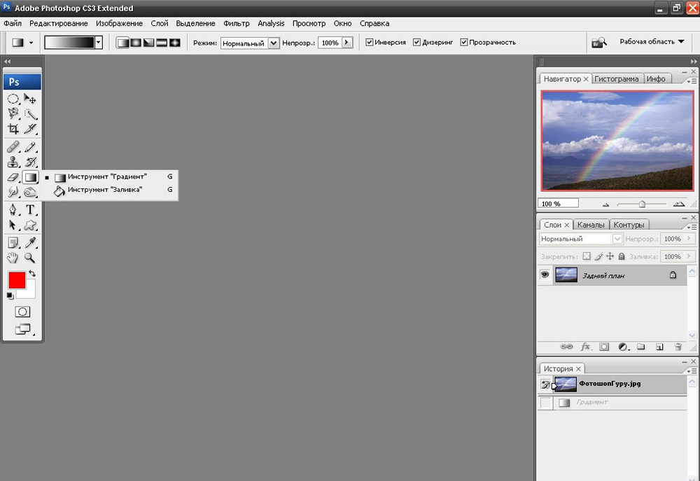Set the red foreground color swatch
The width and height of the screenshot is (700, 481).
[x=17, y=281]
